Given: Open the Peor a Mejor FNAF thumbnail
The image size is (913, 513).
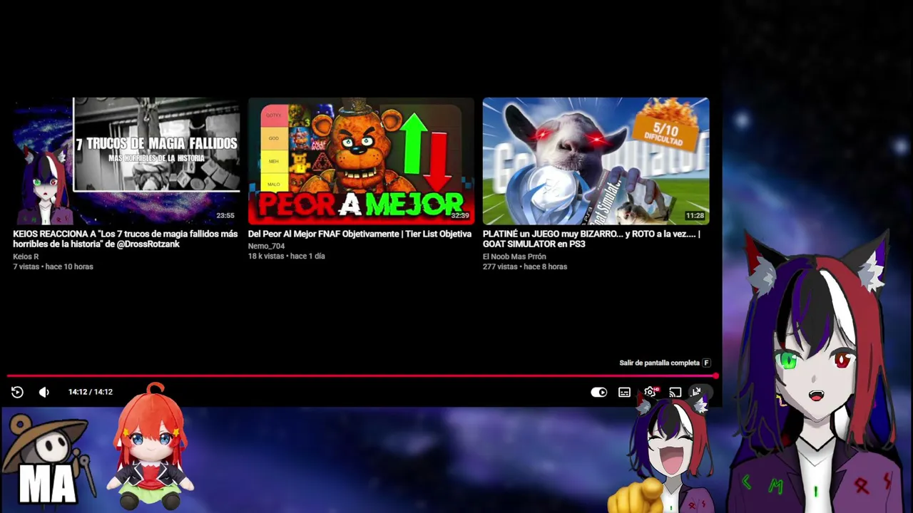Looking at the screenshot, I should (361, 161).
